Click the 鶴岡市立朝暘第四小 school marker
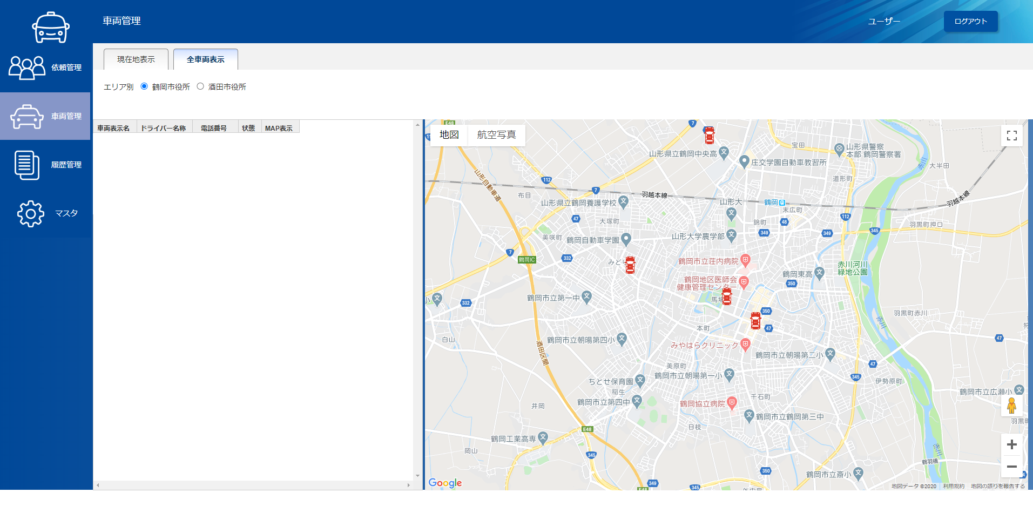This screenshot has width=1033, height=506. click(622, 339)
